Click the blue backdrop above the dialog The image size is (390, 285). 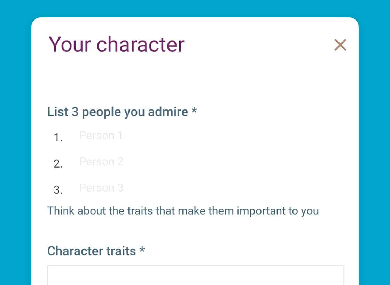point(195,8)
